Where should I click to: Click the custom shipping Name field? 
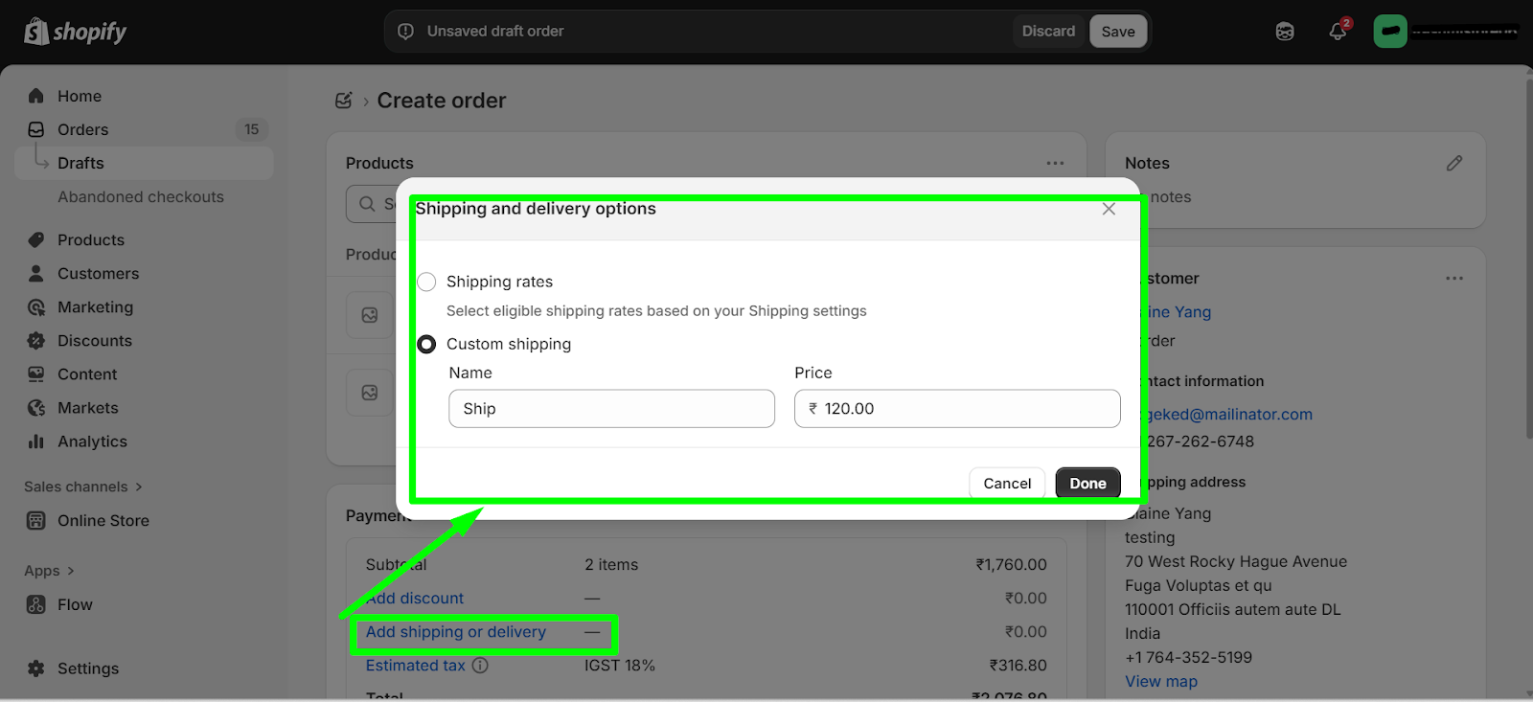(611, 409)
